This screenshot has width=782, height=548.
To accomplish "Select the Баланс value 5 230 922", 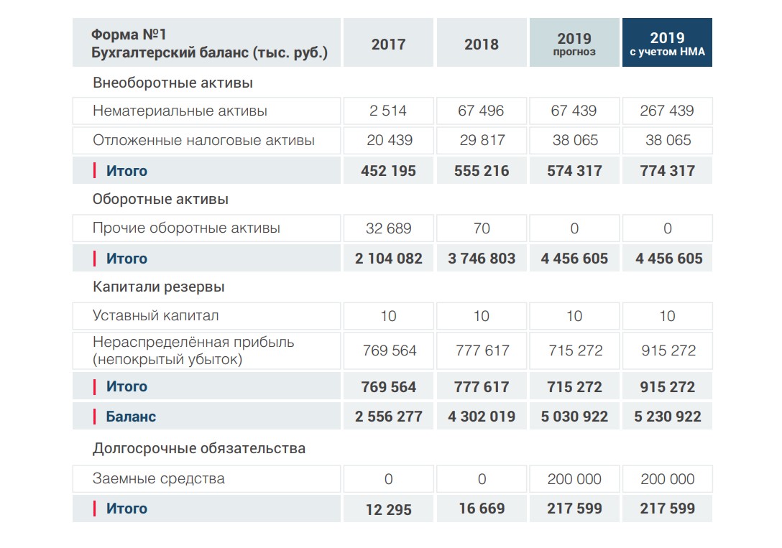I will (668, 417).
